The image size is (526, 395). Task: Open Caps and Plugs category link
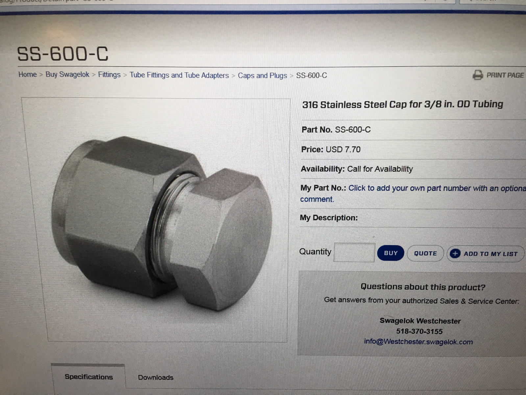point(262,75)
